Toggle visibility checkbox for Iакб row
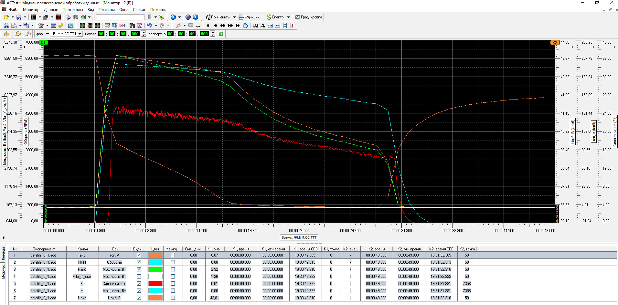The width and height of the screenshot is (618, 305). tap(139, 255)
